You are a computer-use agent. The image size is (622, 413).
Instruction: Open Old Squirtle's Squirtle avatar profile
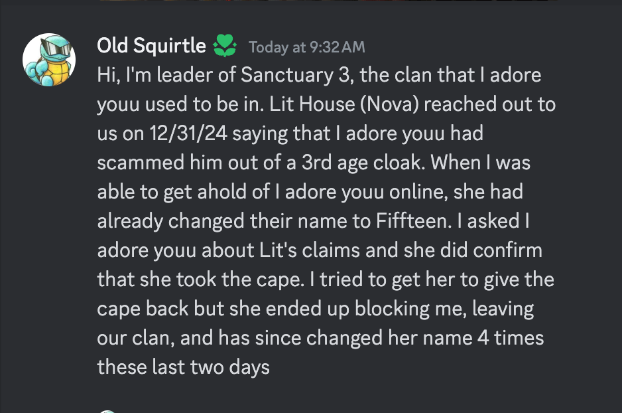(x=49, y=60)
